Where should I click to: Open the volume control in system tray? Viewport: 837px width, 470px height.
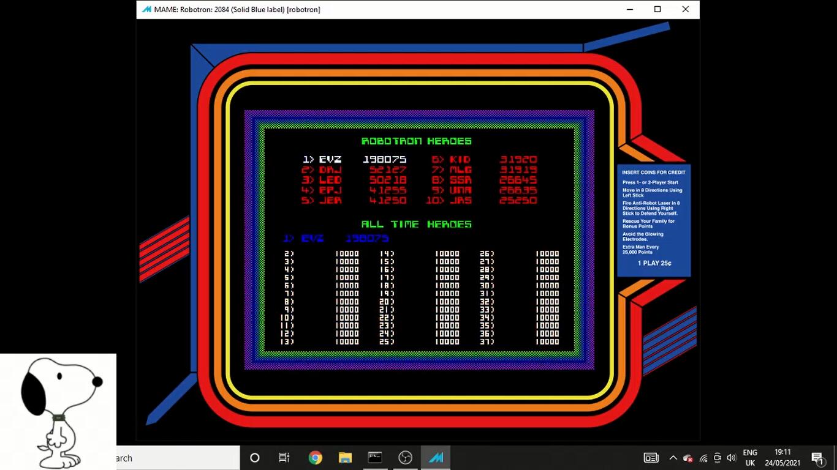(731, 458)
